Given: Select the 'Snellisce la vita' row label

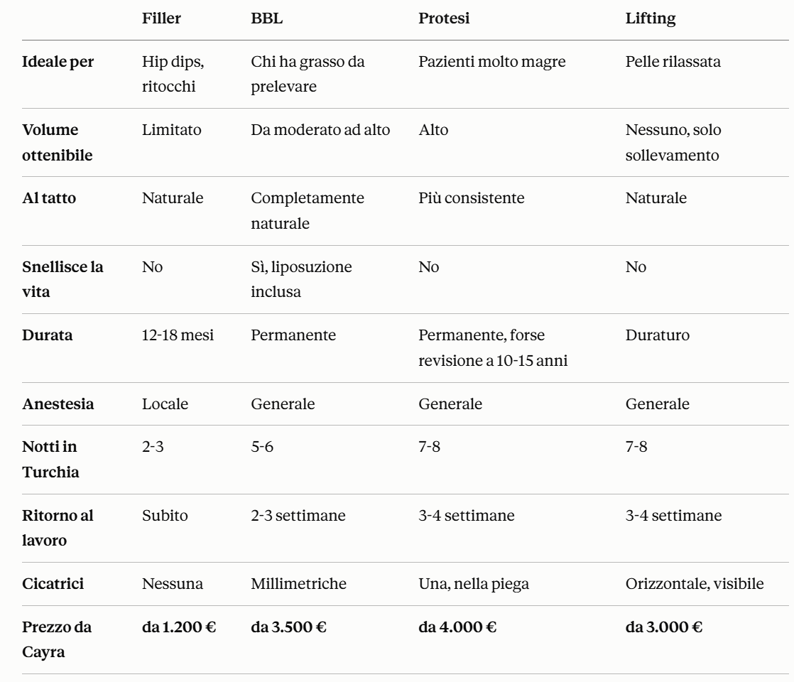Looking at the screenshot, I should click(62, 279).
